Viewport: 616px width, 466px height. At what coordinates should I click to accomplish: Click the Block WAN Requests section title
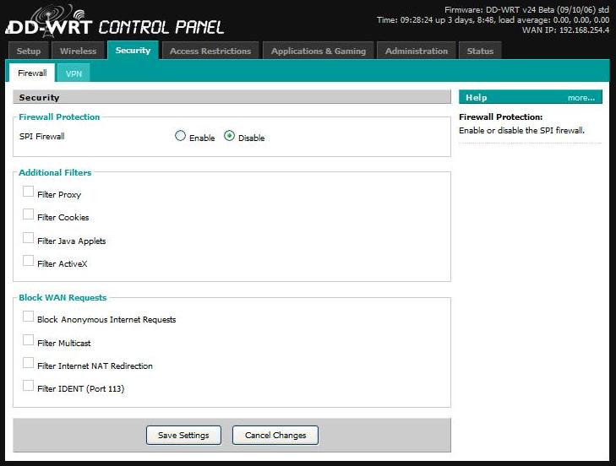coord(63,297)
